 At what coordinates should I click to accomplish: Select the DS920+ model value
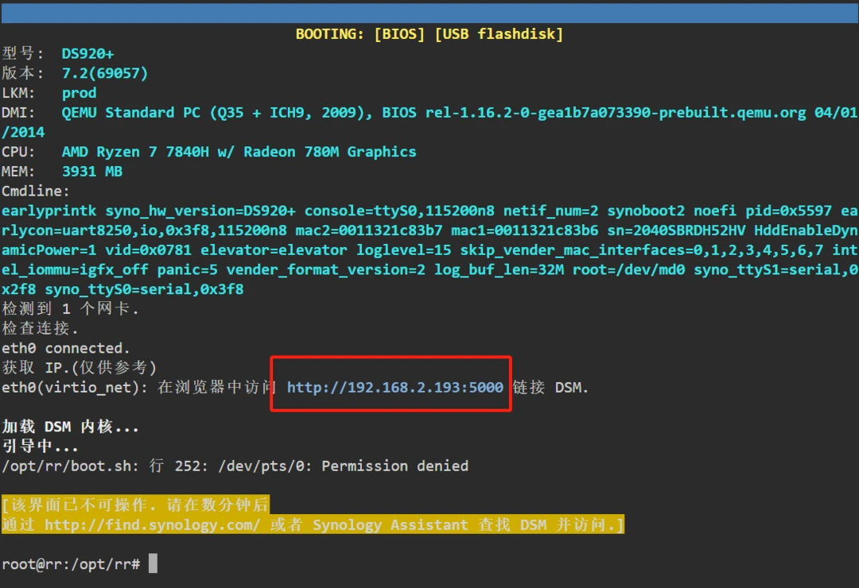click(87, 54)
